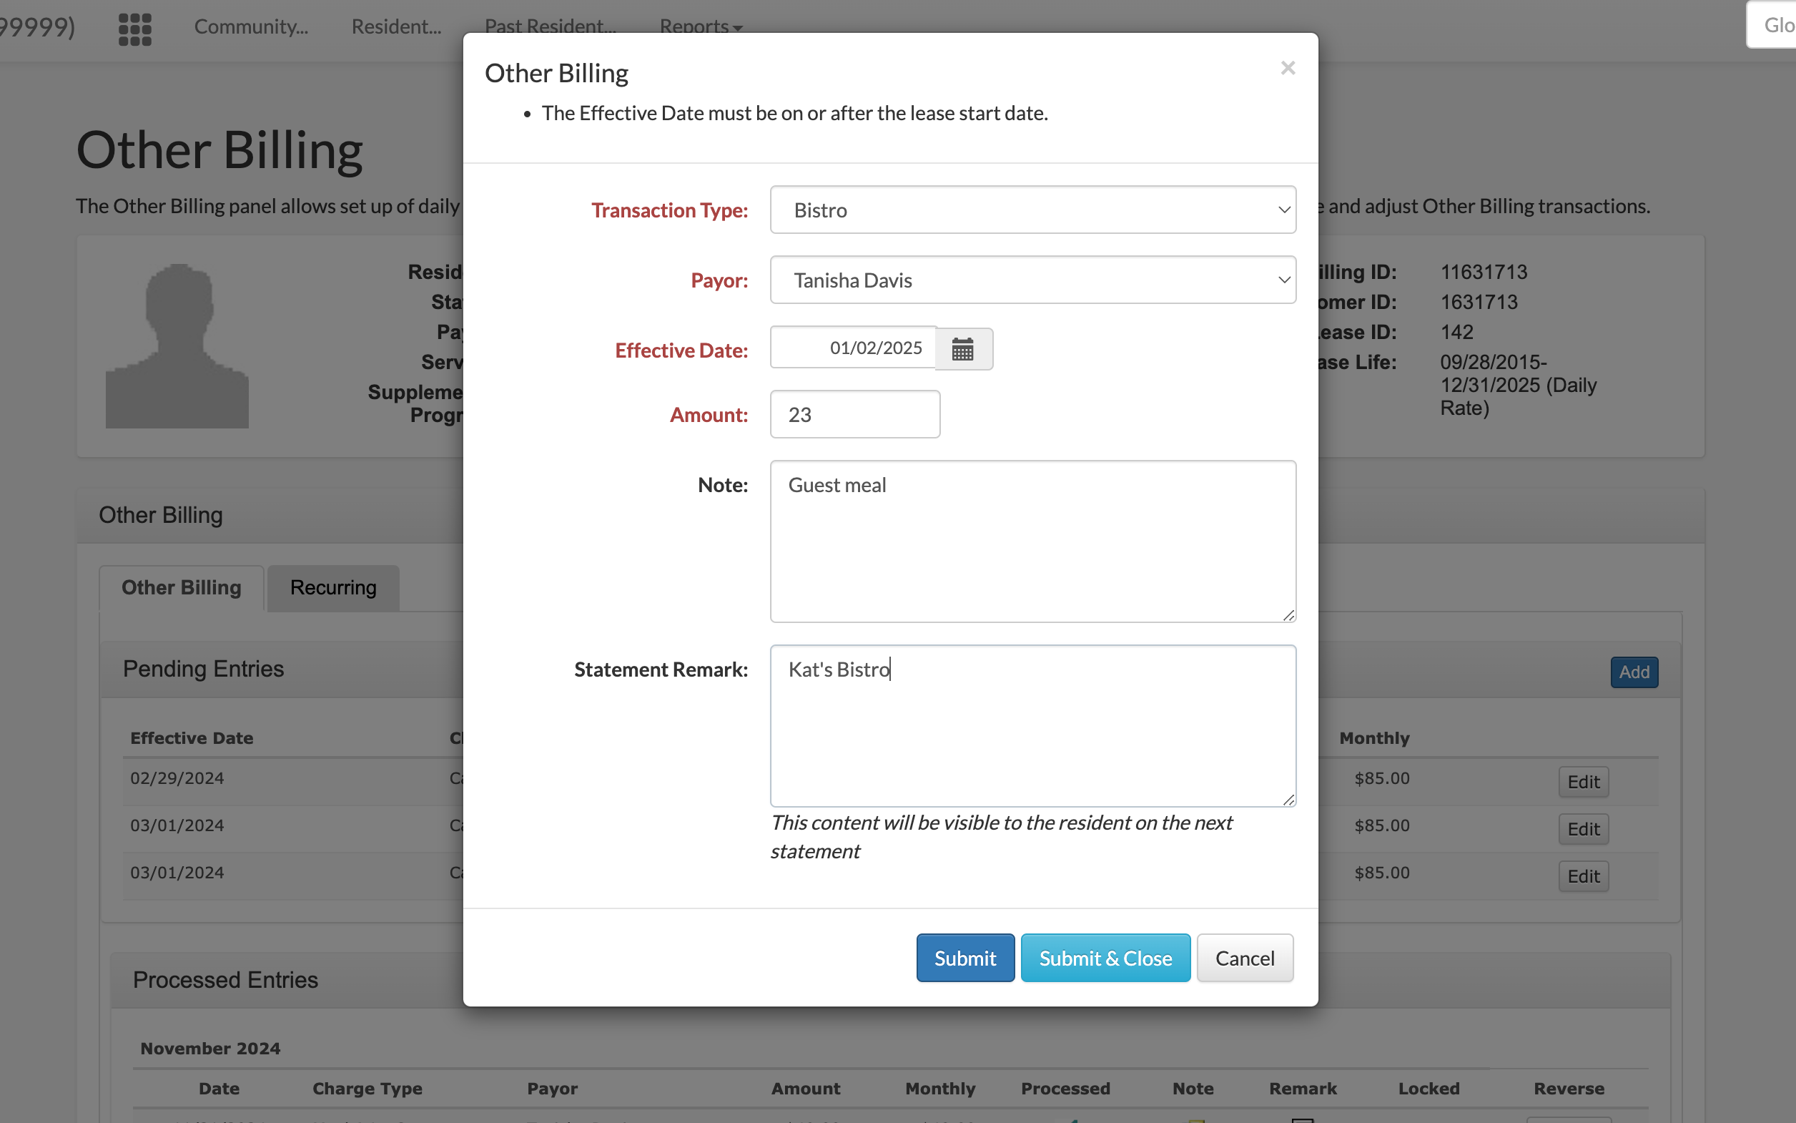Viewport: 1796px width, 1123px height.
Task: Cancel the Other Billing dialog
Action: [1244, 958]
